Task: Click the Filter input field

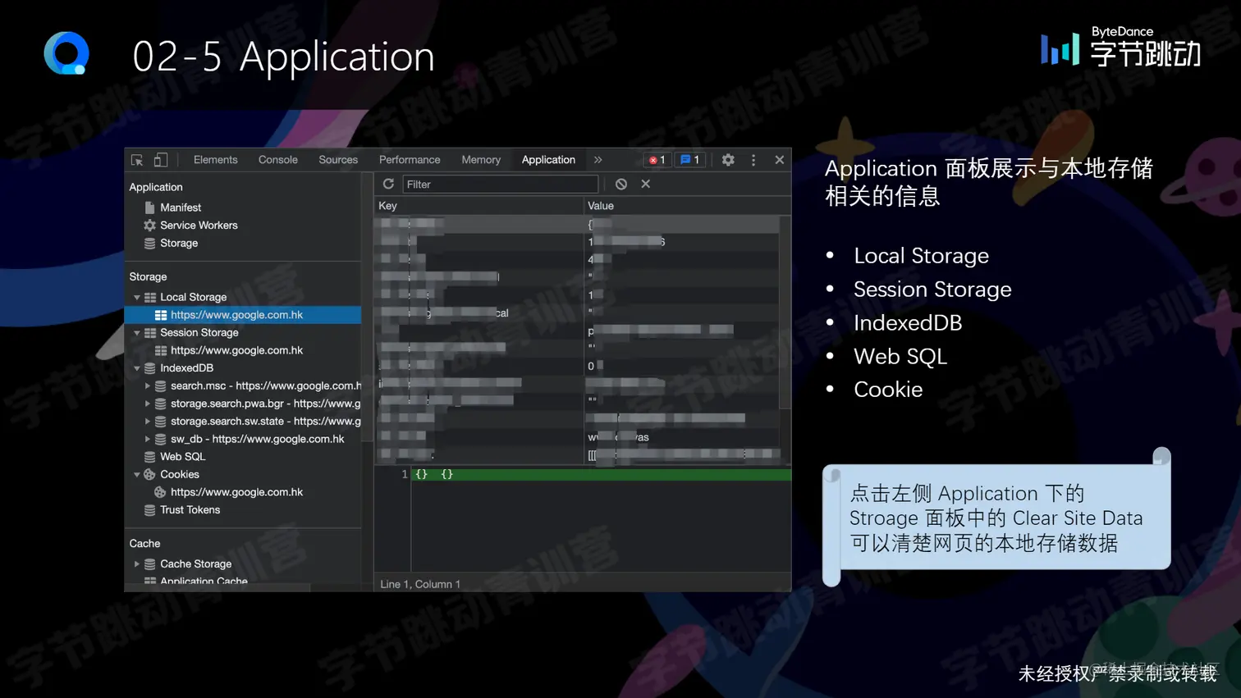Action: [x=500, y=185]
